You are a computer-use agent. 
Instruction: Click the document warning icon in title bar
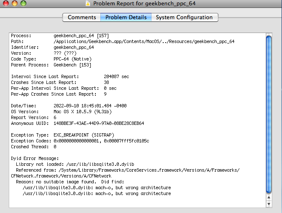(88, 3)
